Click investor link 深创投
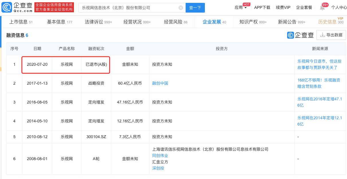 [x=158, y=168]
